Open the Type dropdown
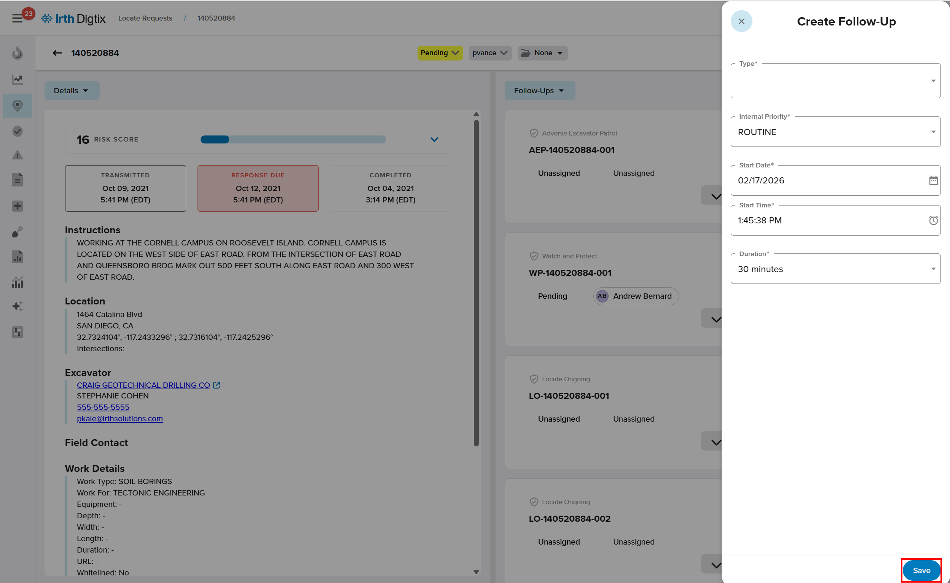Viewport: 950px width, 583px height. (x=835, y=81)
